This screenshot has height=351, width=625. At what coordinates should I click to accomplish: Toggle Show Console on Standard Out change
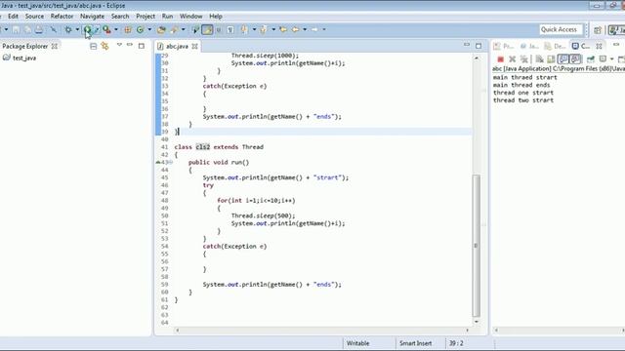pos(562,59)
